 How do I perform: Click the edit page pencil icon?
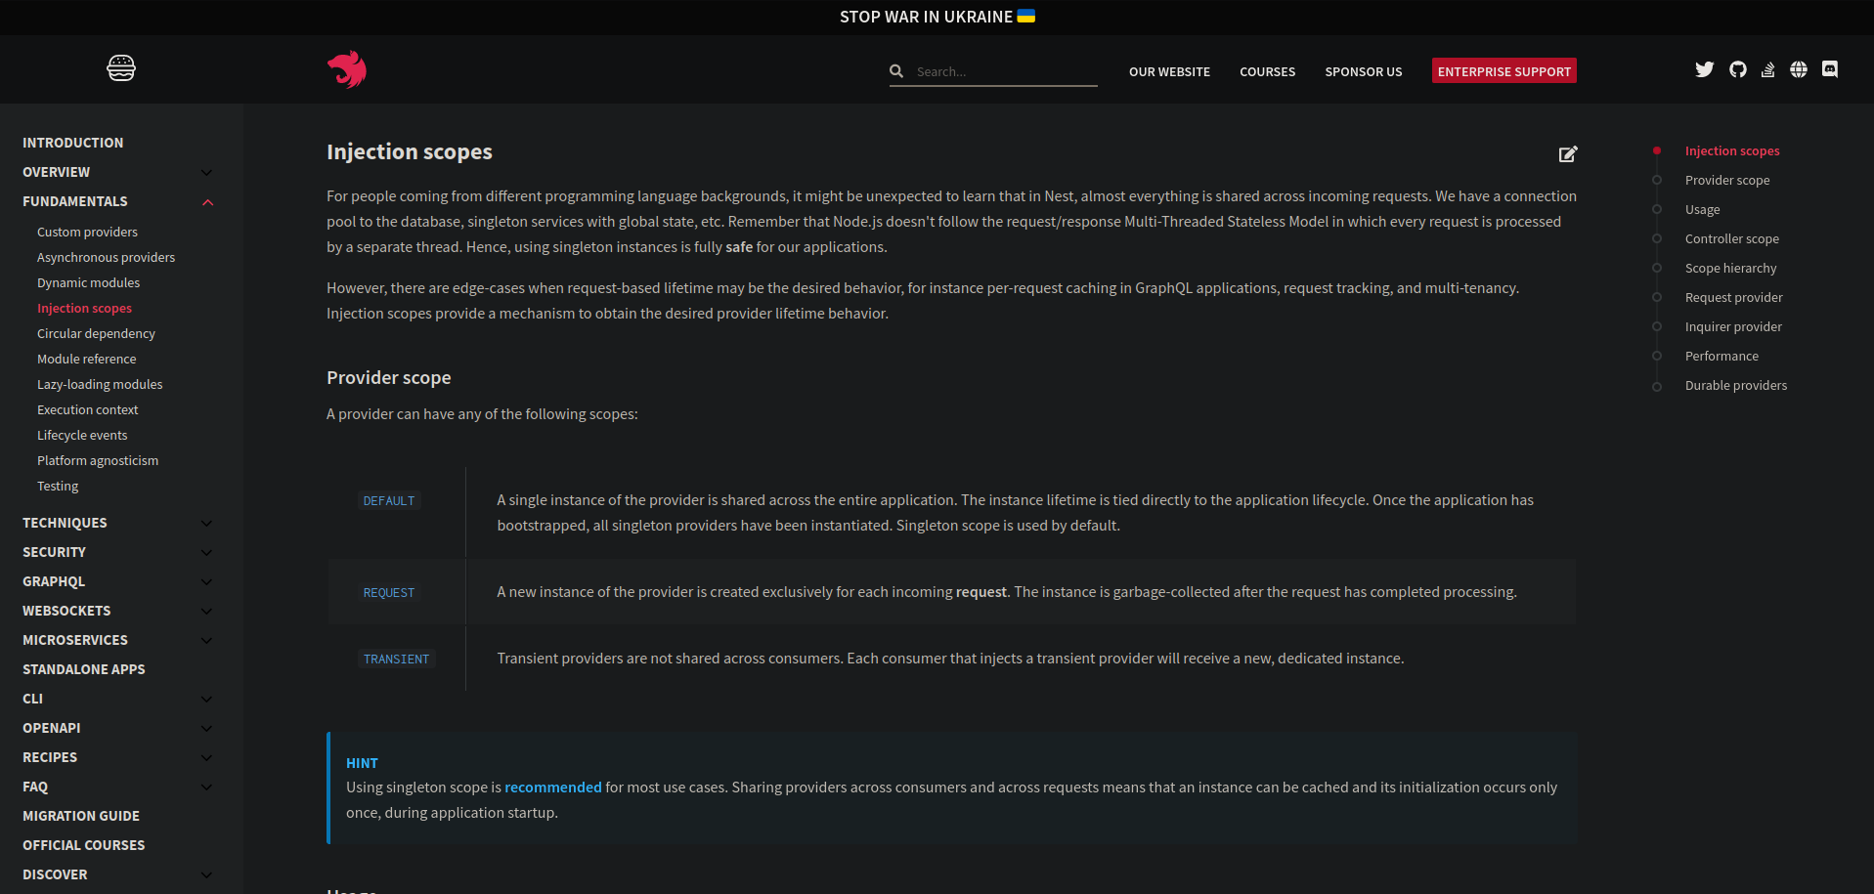coord(1568,153)
